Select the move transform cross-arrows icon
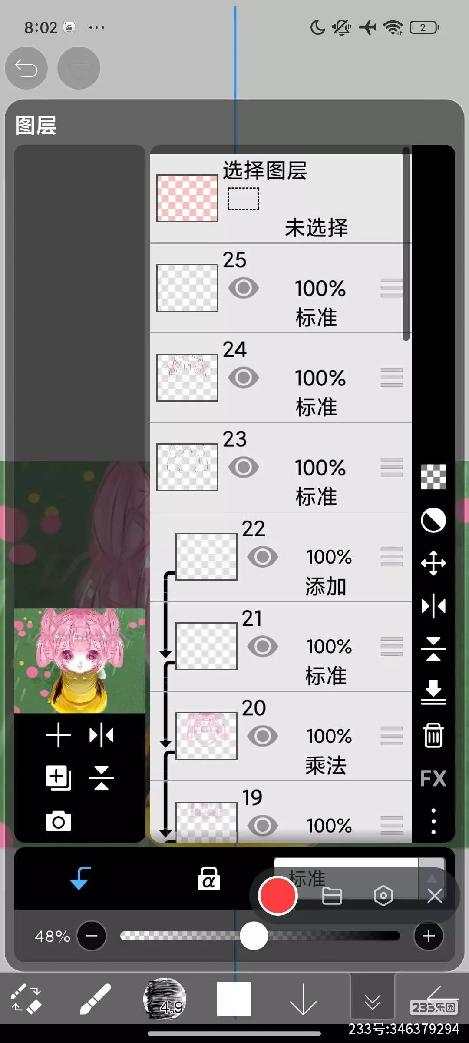 click(433, 563)
